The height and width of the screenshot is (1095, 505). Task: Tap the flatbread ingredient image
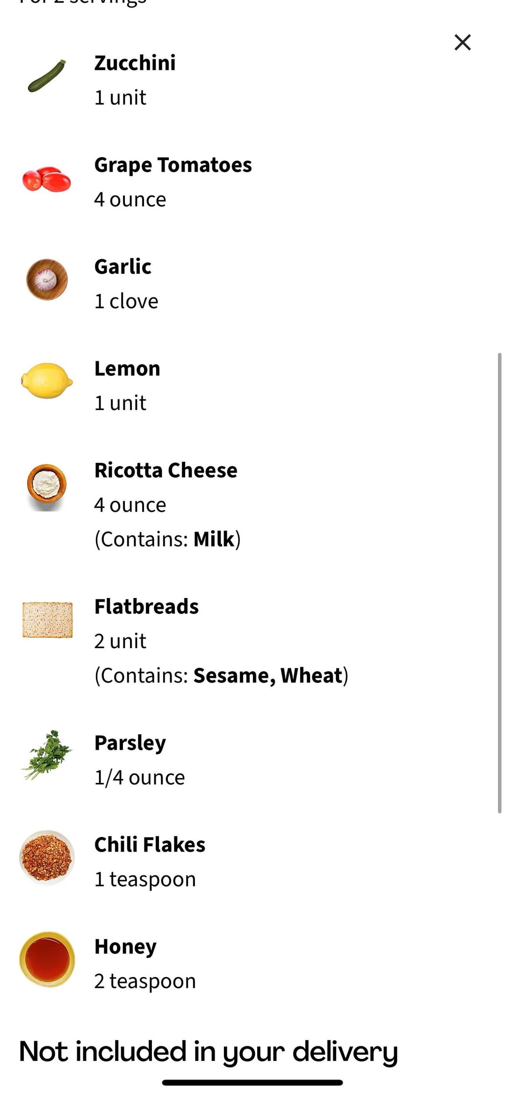[x=47, y=620]
